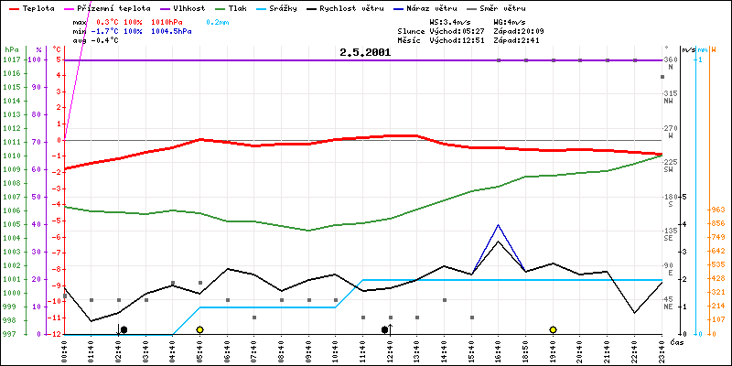Click the date title 2.5.2001
The height and width of the screenshot is (366, 732).
[x=365, y=52]
